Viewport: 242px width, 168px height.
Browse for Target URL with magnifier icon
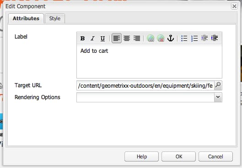click(x=218, y=85)
